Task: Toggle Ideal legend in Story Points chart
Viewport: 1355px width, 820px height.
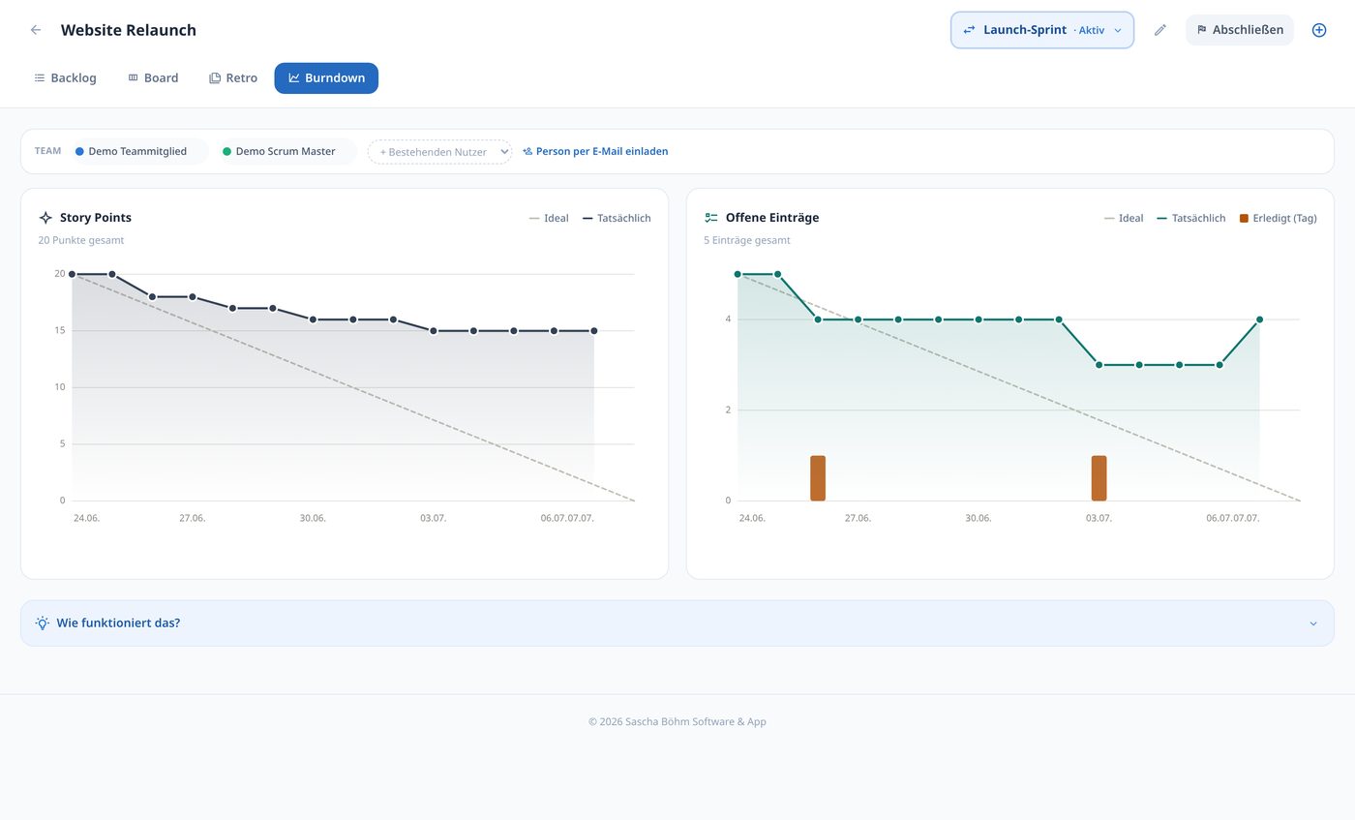Action: click(x=549, y=218)
